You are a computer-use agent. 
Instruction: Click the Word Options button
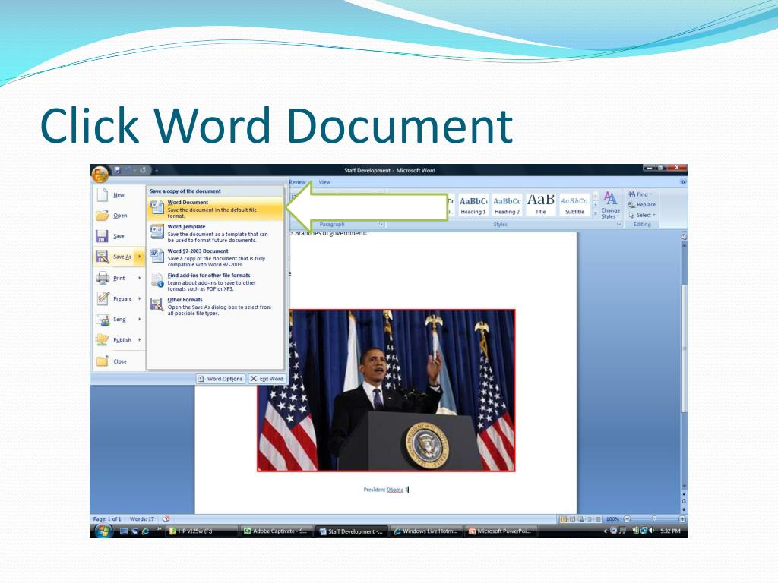tap(220, 379)
